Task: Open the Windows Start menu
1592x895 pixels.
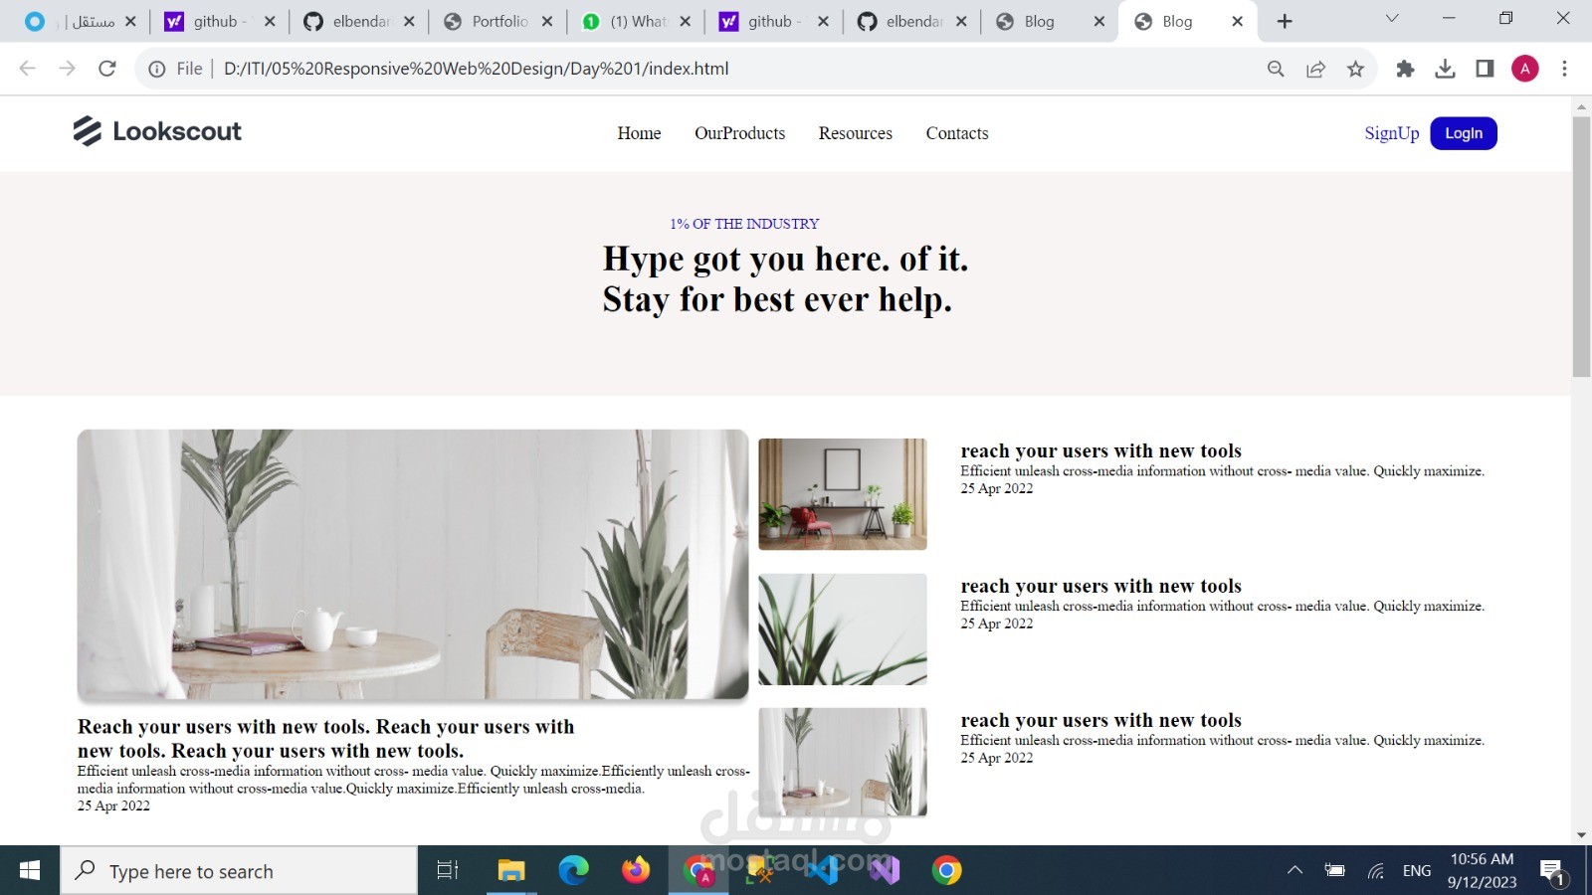Action: [x=30, y=871]
